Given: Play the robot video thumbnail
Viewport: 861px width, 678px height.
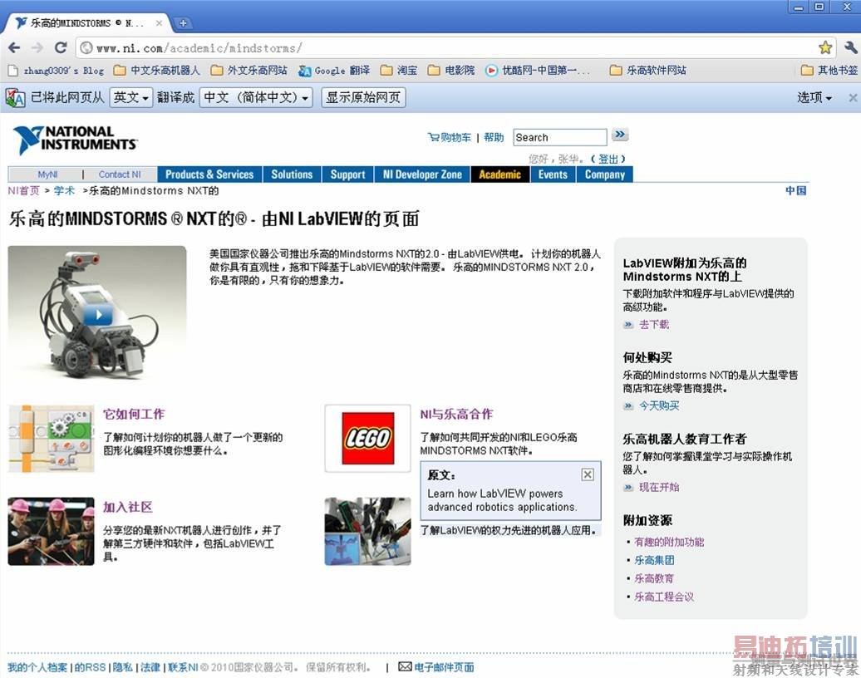Looking at the screenshot, I should coord(98,315).
